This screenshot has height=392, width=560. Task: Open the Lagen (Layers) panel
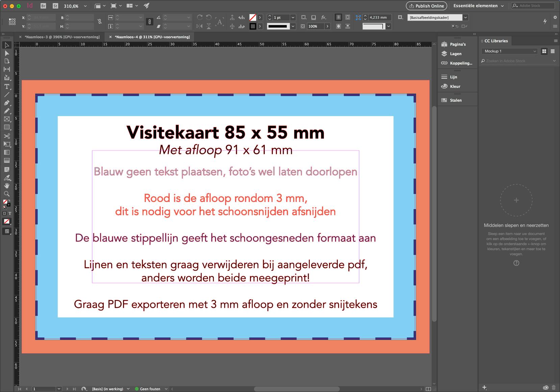(x=455, y=54)
